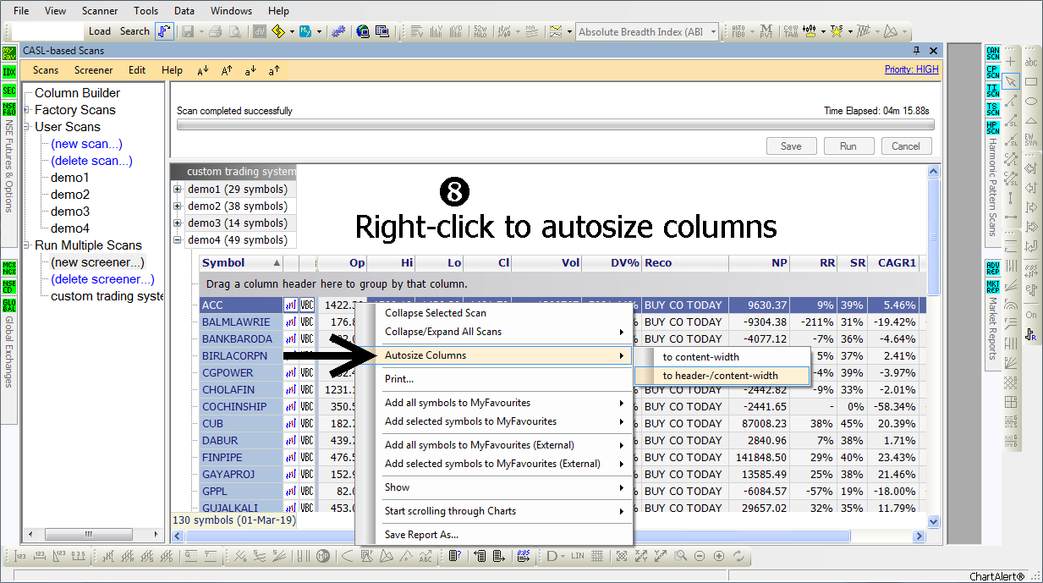Select the arrow pointer drawing tool
This screenshot has width=1043, height=583.
(1011, 80)
